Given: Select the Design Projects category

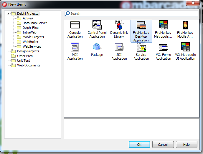Looking at the screenshot, I should click(x=28, y=51).
